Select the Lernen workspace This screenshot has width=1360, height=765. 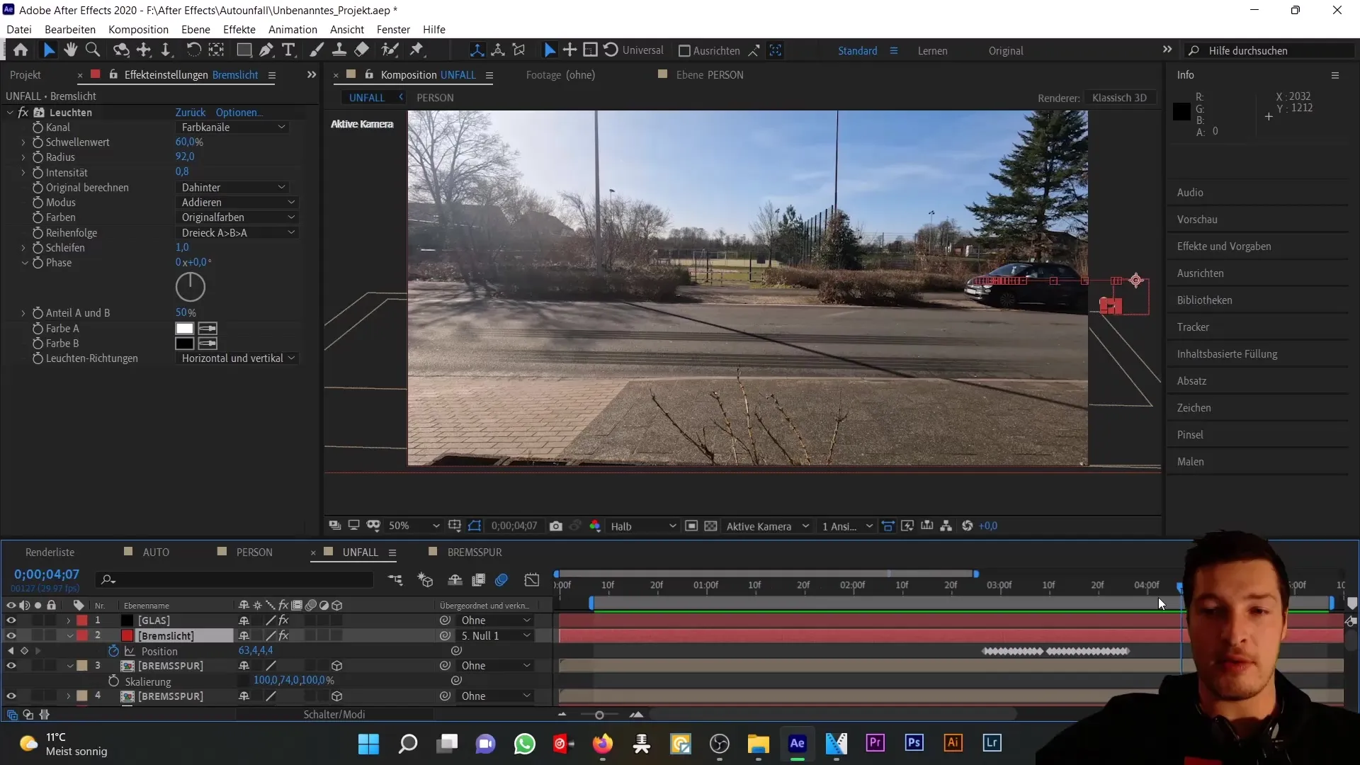coord(932,51)
